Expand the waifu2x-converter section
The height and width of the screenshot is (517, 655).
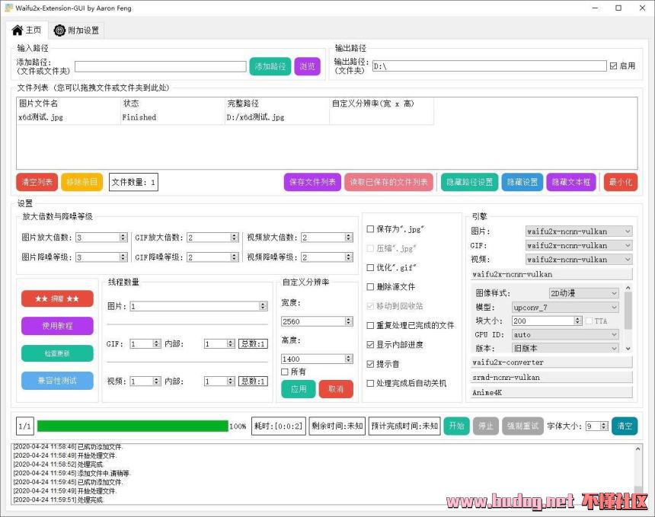[551, 362]
